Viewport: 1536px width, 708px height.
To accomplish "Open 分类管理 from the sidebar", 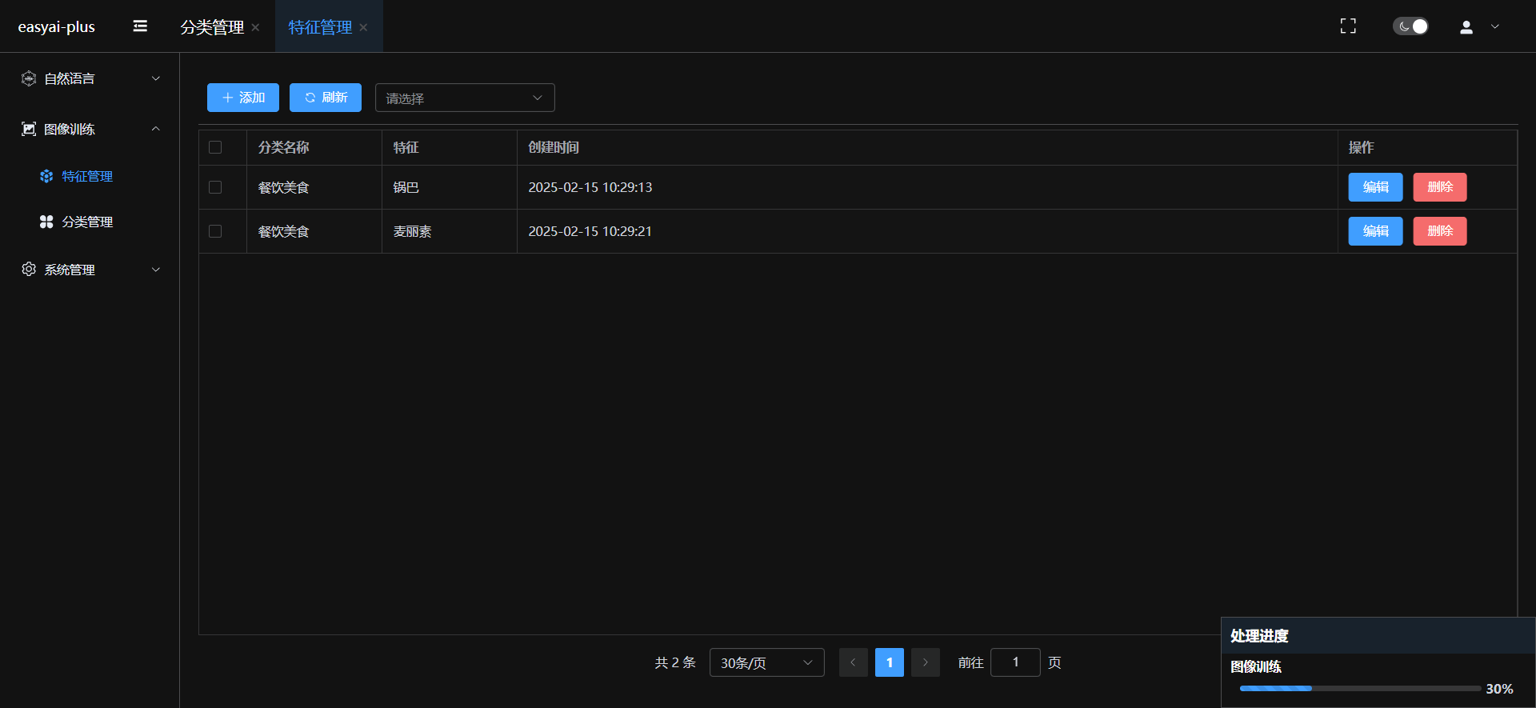I will [x=87, y=222].
